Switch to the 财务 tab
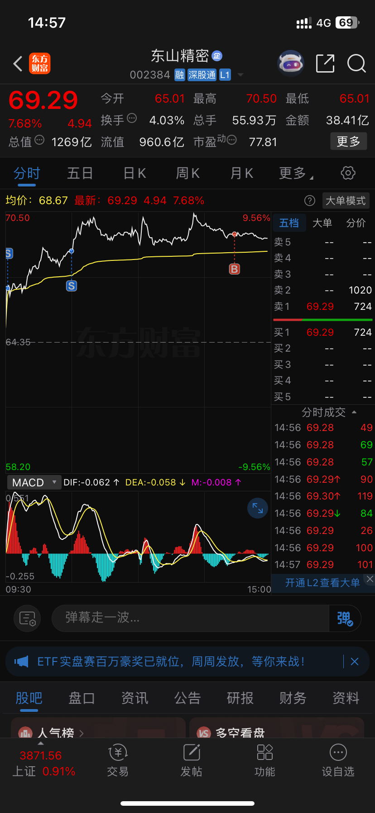Image resolution: width=375 pixels, height=813 pixels. [x=293, y=698]
